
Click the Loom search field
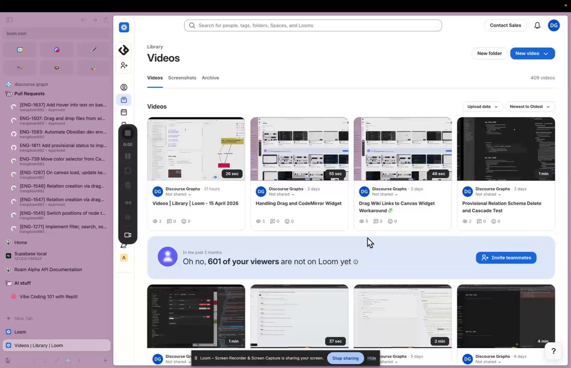313,26
